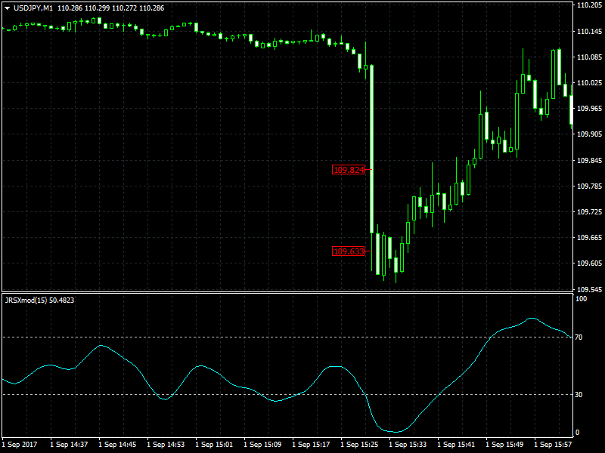The width and height of the screenshot is (605, 453).
Task: Click the 110.085 price scale value
Action: [589, 57]
